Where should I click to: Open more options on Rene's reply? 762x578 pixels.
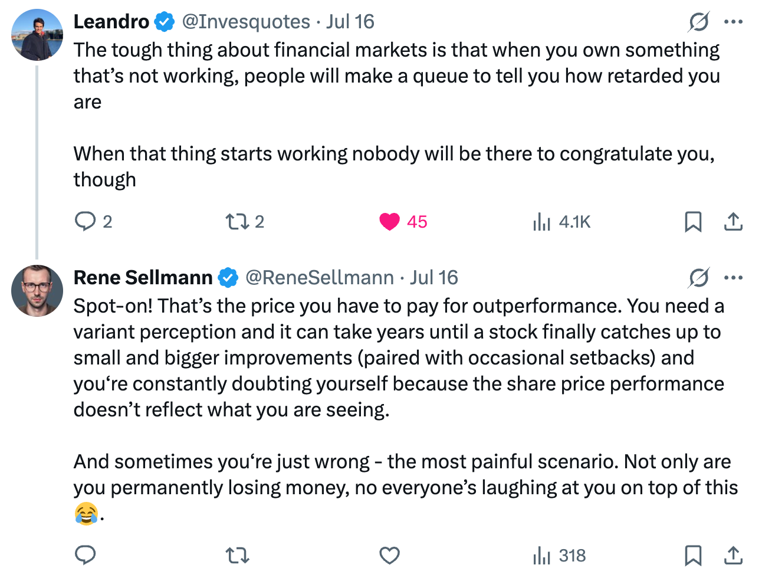(x=733, y=278)
